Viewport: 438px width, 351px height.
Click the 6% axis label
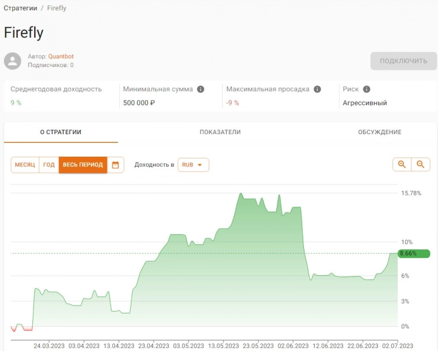point(405,276)
